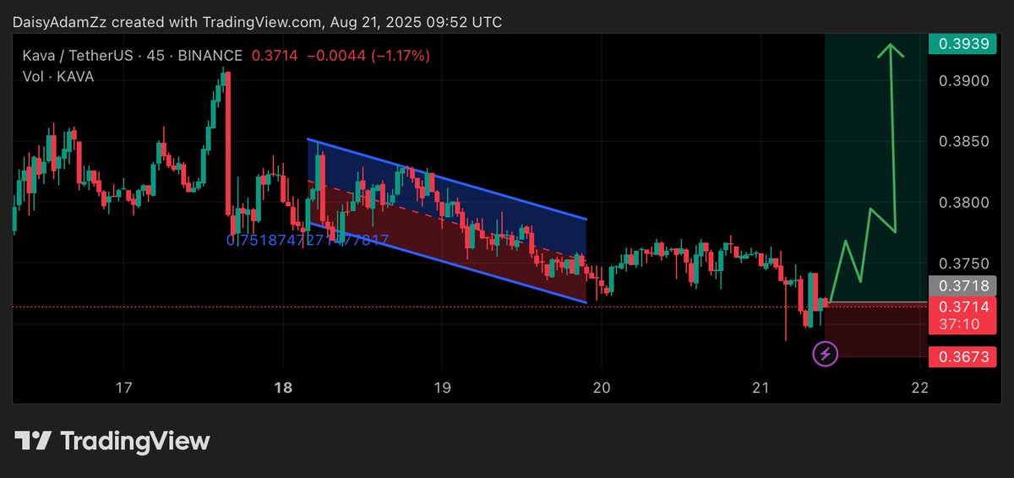1014x478 pixels.
Task: Click the −0.0044 (−1.17%) change value
Action: [x=368, y=56]
